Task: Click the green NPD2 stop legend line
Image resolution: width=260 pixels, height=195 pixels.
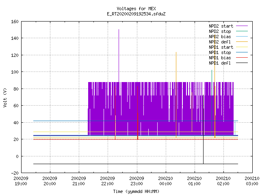Action: pos(242,31)
